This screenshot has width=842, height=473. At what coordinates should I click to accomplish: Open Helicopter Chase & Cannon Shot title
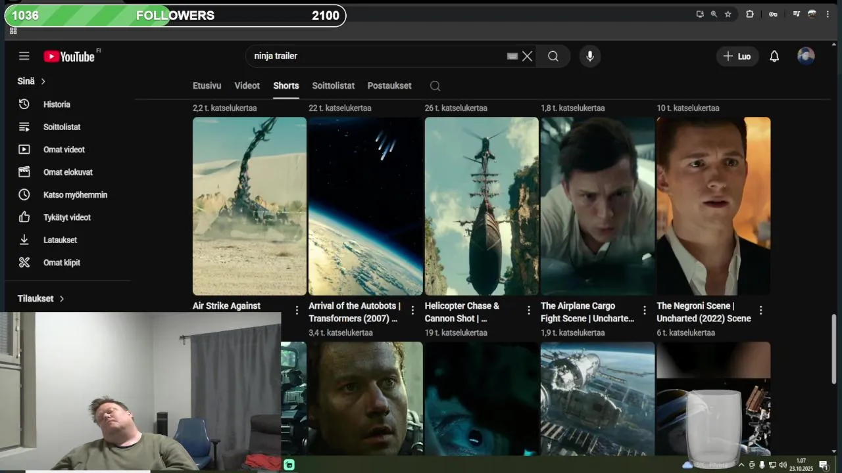point(462,312)
